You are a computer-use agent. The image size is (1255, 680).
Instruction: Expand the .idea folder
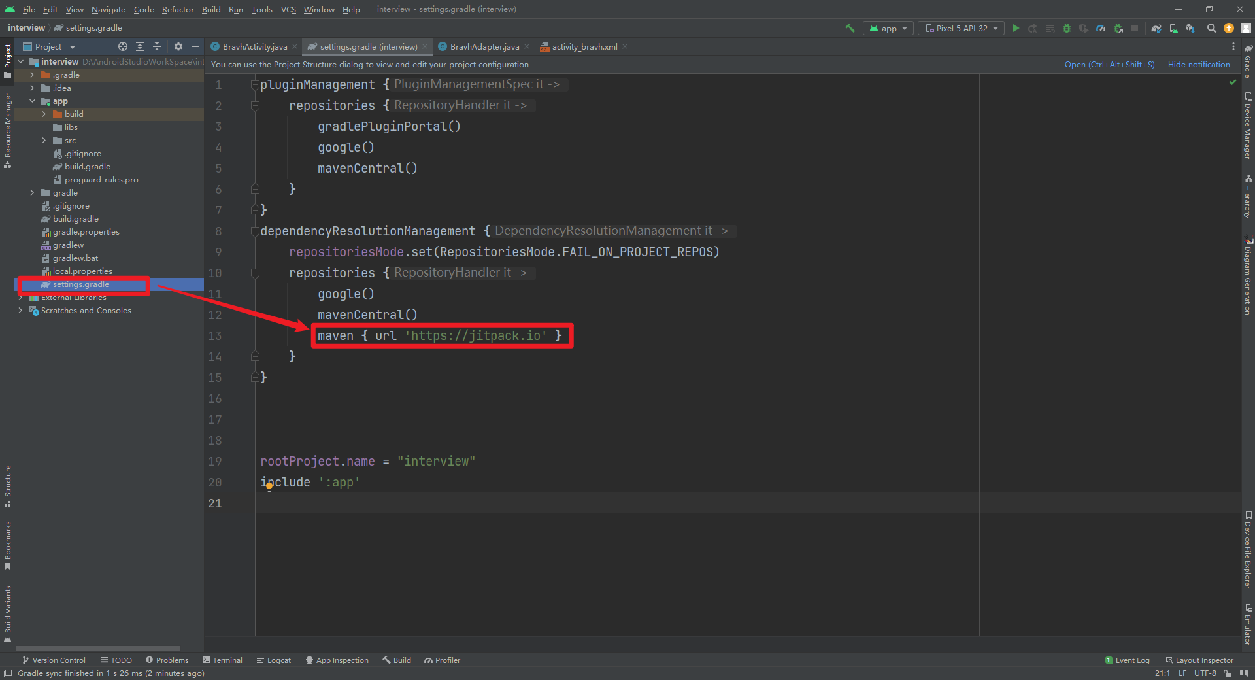[x=32, y=88]
